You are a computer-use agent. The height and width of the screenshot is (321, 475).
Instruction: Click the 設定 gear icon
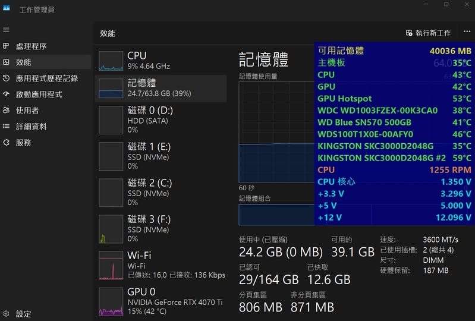tap(6, 313)
